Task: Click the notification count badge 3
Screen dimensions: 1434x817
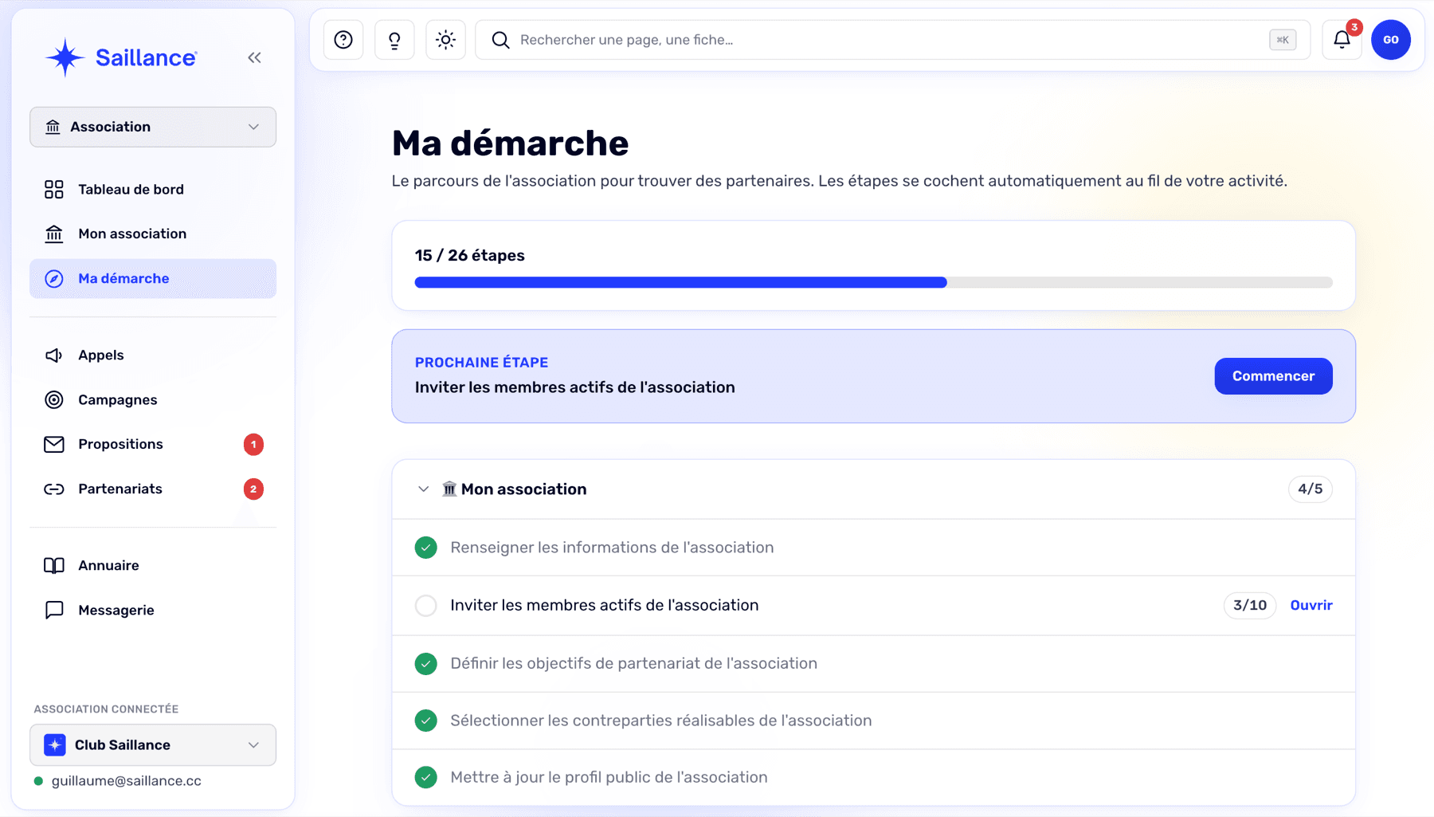Action: (1354, 27)
